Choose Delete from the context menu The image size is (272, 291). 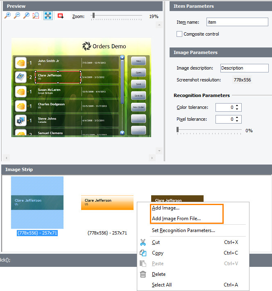point(193,274)
